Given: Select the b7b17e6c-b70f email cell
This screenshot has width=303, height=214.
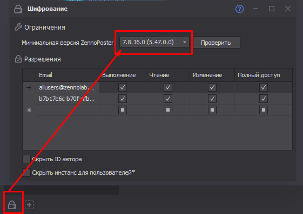Looking at the screenshot, I should point(68,99).
